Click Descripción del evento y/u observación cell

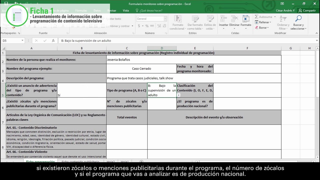[214, 117]
